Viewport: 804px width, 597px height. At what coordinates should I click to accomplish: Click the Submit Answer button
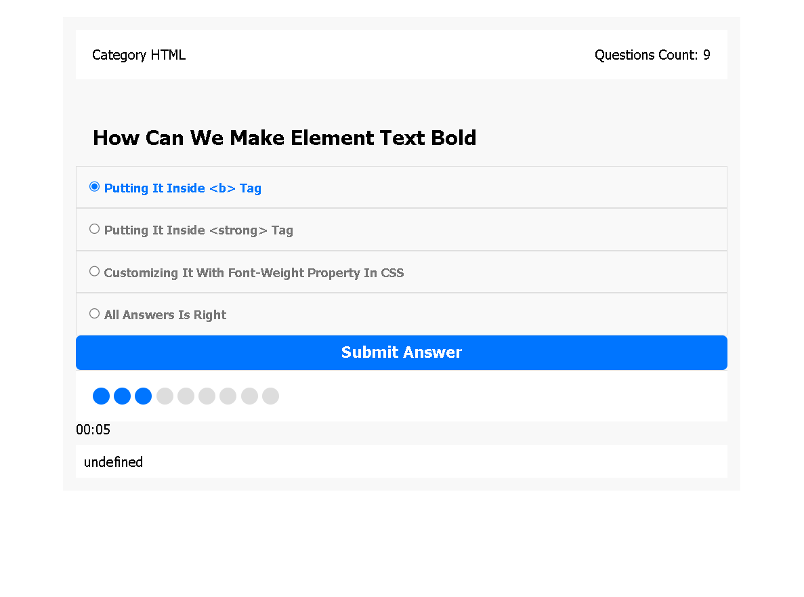click(402, 353)
